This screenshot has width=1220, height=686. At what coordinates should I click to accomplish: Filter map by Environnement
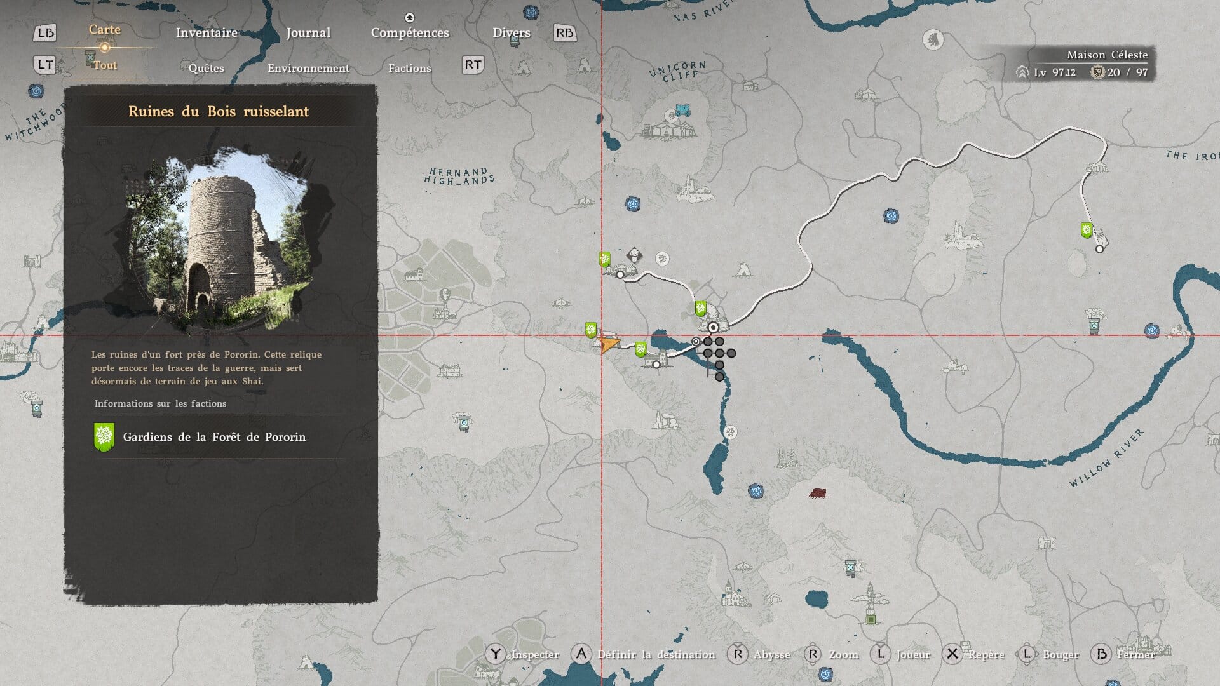[308, 68]
